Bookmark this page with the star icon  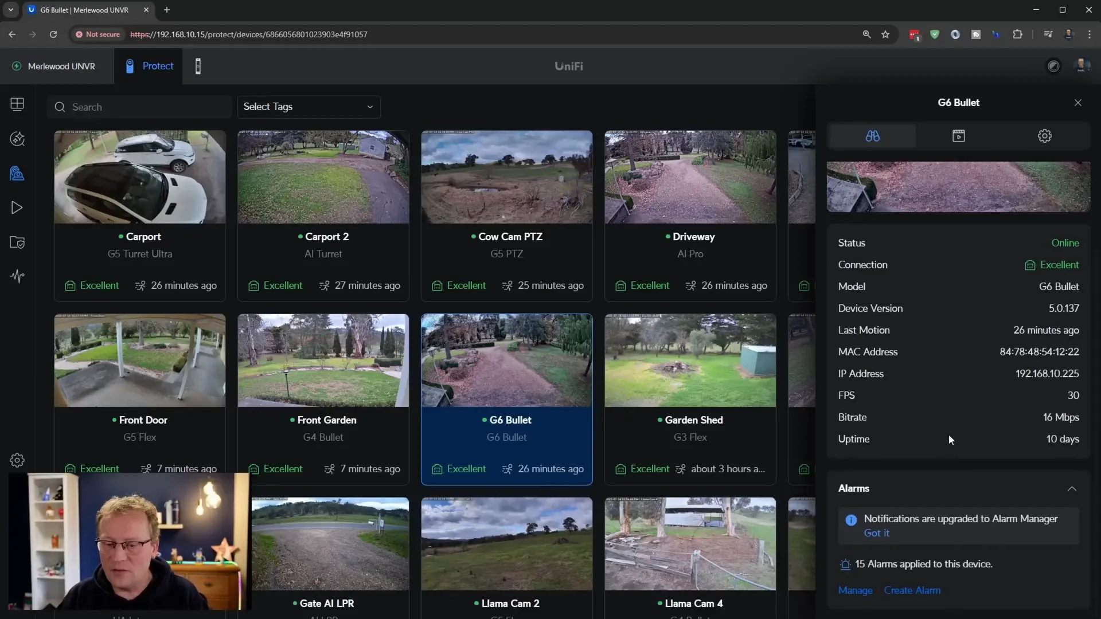(x=885, y=34)
